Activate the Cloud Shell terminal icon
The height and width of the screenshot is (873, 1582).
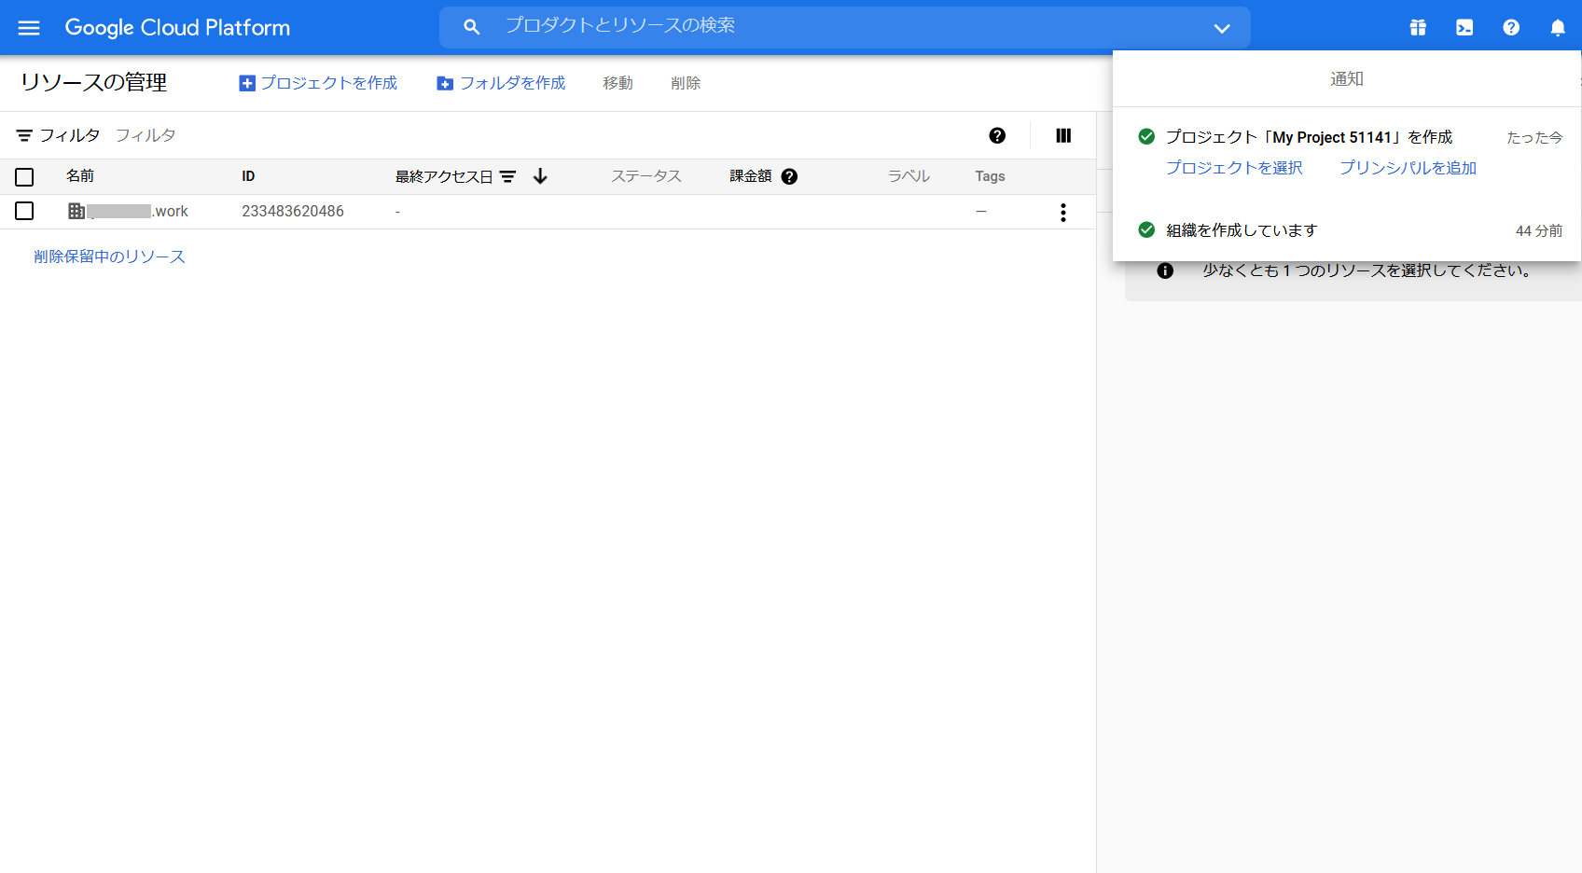(1464, 28)
